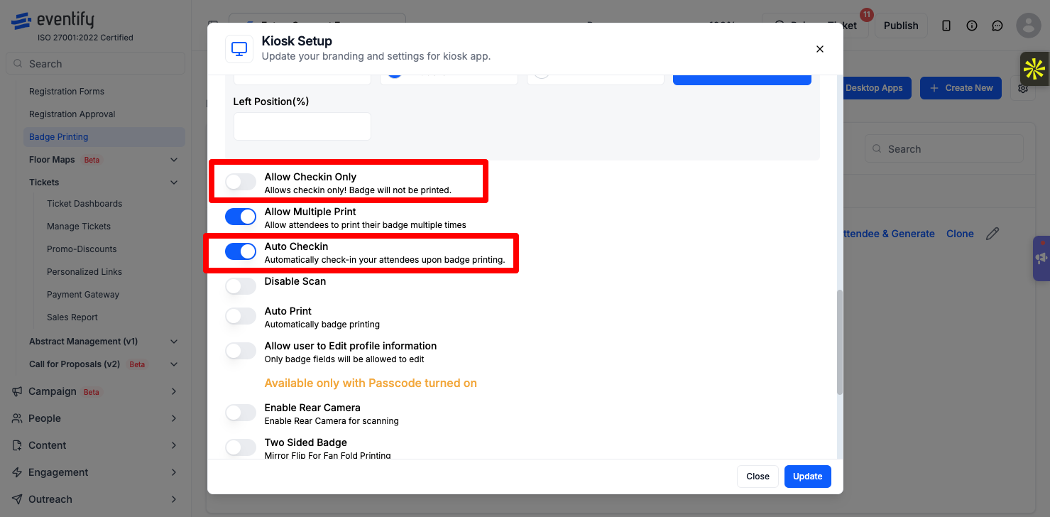Click the edit pencil icon next to Clone

point(992,234)
